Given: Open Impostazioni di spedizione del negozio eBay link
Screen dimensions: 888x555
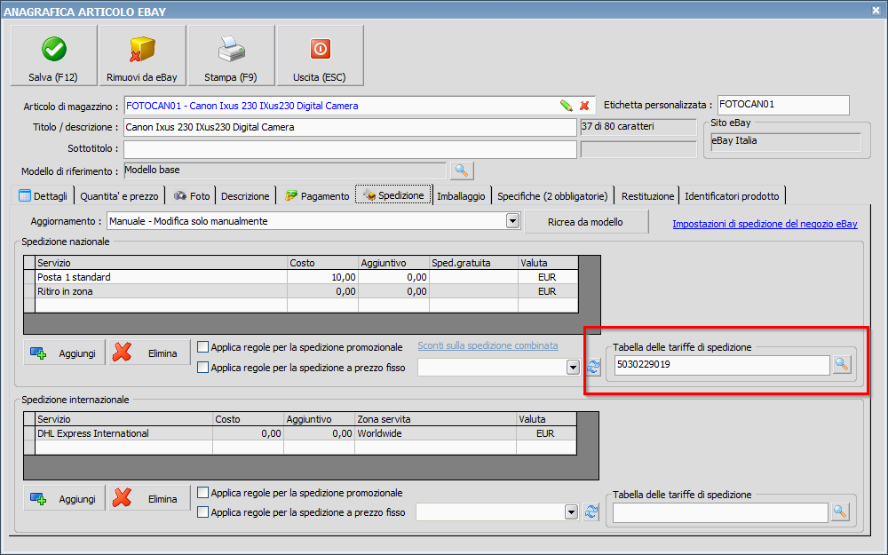Looking at the screenshot, I should coord(765,224).
